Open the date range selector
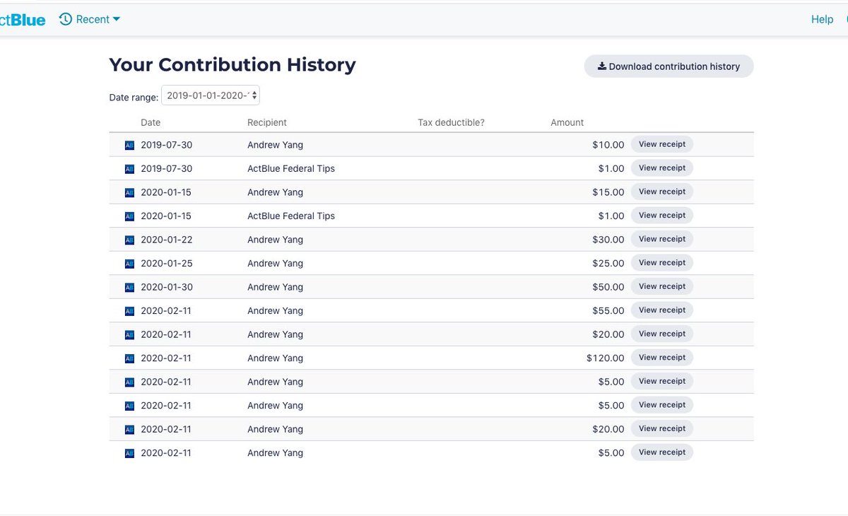848x516 pixels. point(210,95)
